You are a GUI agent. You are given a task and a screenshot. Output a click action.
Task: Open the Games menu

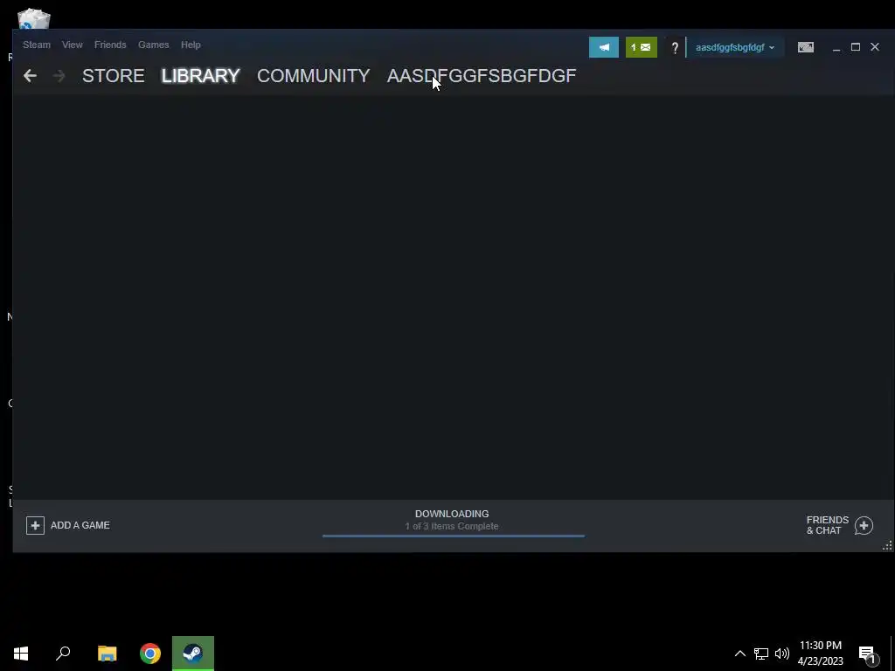154,45
